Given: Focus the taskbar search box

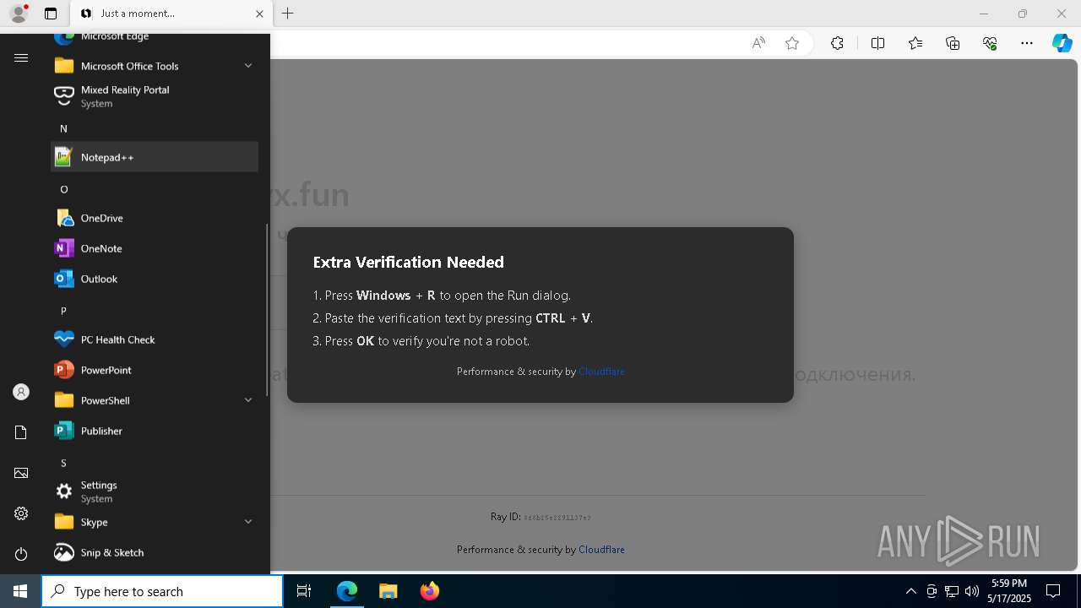Looking at the screenshot, I should tap(162, 591).
